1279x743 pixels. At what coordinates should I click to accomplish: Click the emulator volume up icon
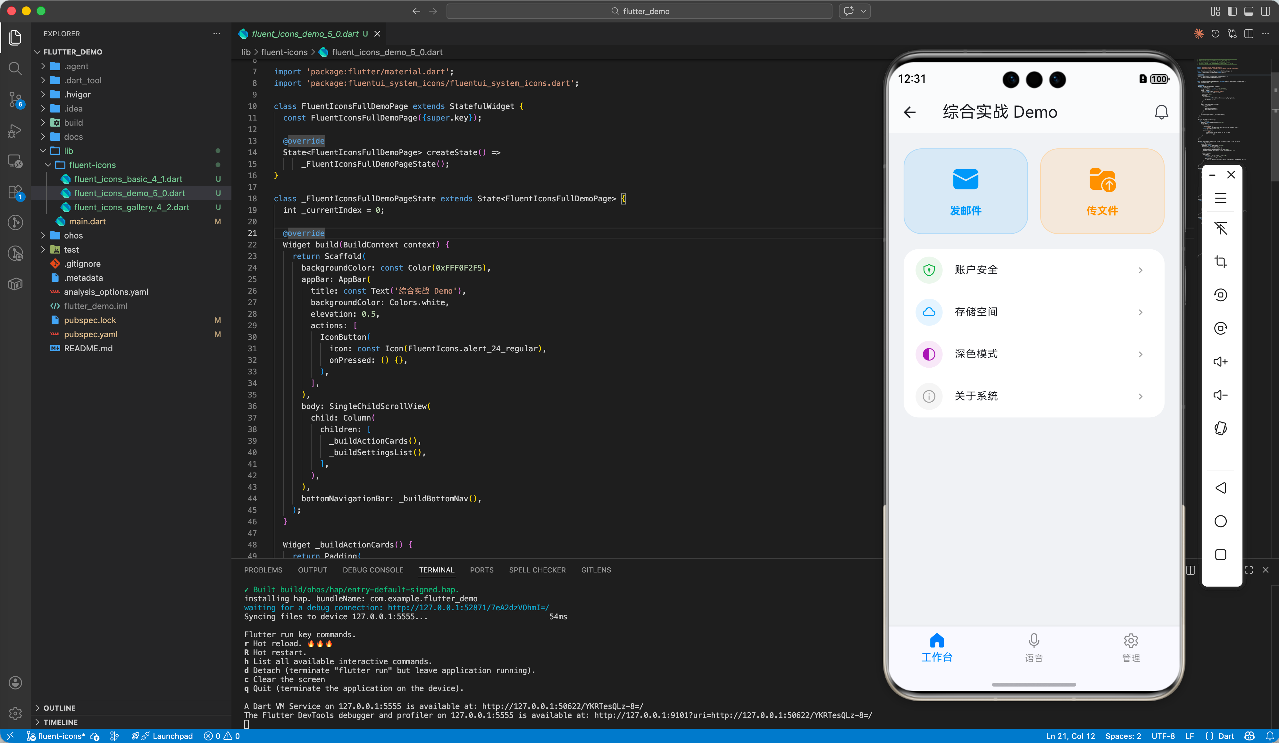coord(1220,362)
